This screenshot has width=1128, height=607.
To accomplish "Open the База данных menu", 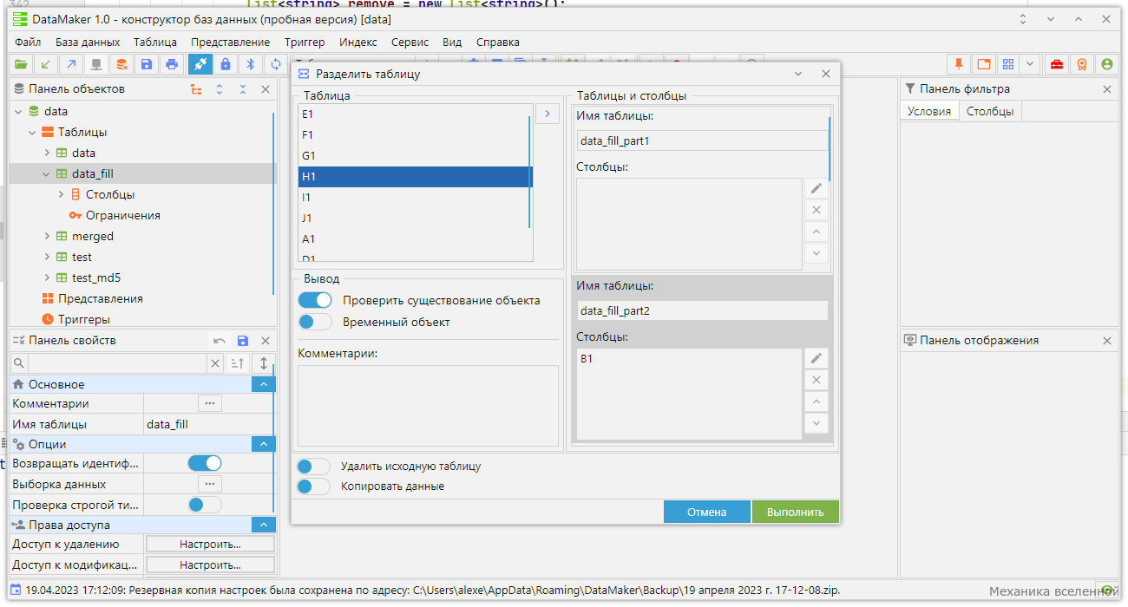I will (88, 42).
